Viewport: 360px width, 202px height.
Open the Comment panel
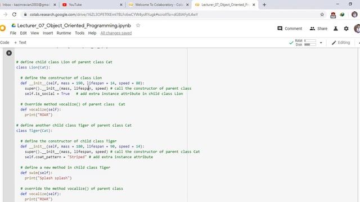pos(290,29)
